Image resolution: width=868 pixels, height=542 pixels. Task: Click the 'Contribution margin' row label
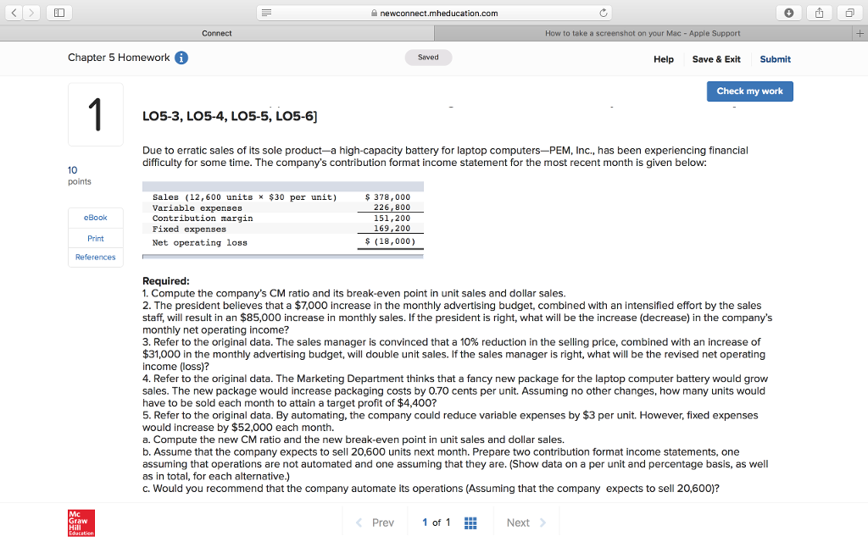point(203,218)
